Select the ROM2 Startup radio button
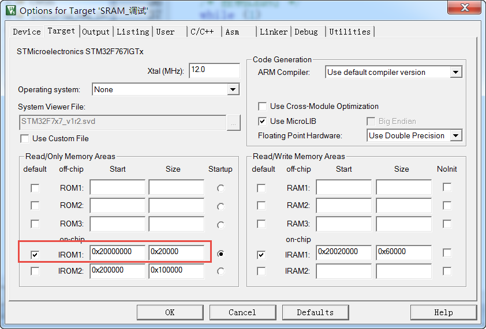 [220, 206]
